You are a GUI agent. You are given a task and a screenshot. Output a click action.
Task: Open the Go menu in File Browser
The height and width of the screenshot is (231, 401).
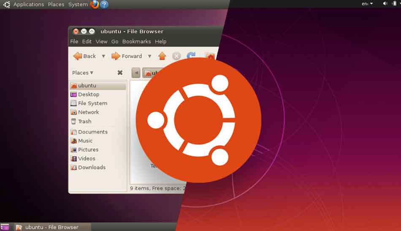coord(115,41)
